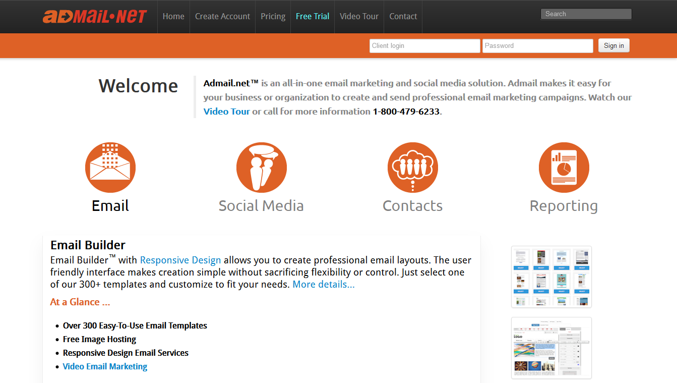Click the Video Email Marketing link
677x383 pixels.
(x=105, y=367)
